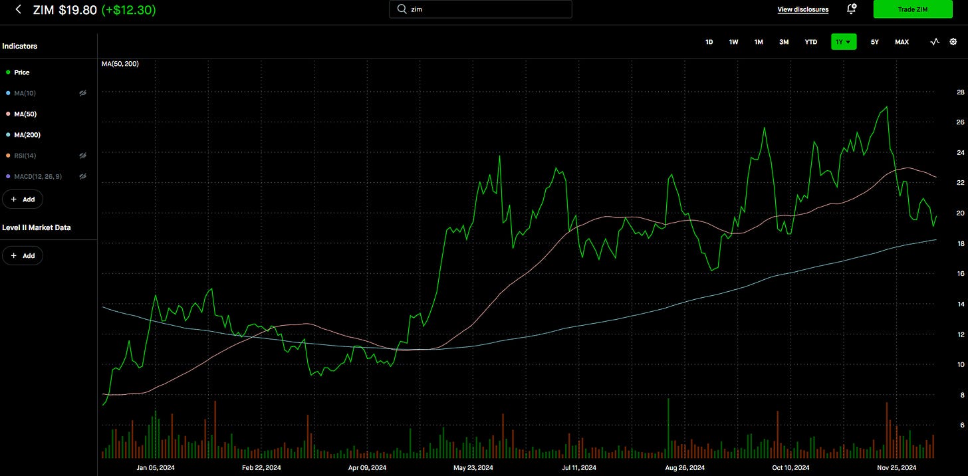968x476 pixels.
Task: Toggle visibility of MACD(12, 26, 9) indicator
Action: pos(83,176)
